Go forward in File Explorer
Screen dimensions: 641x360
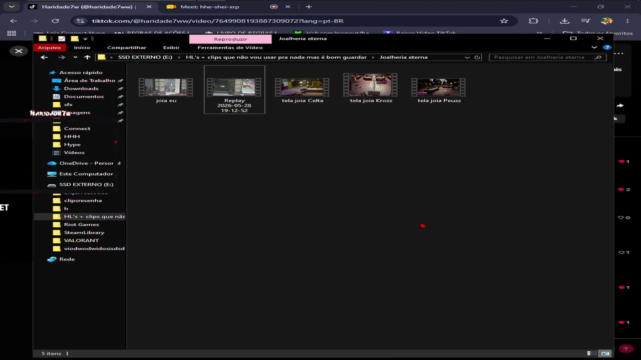(62, 57)
